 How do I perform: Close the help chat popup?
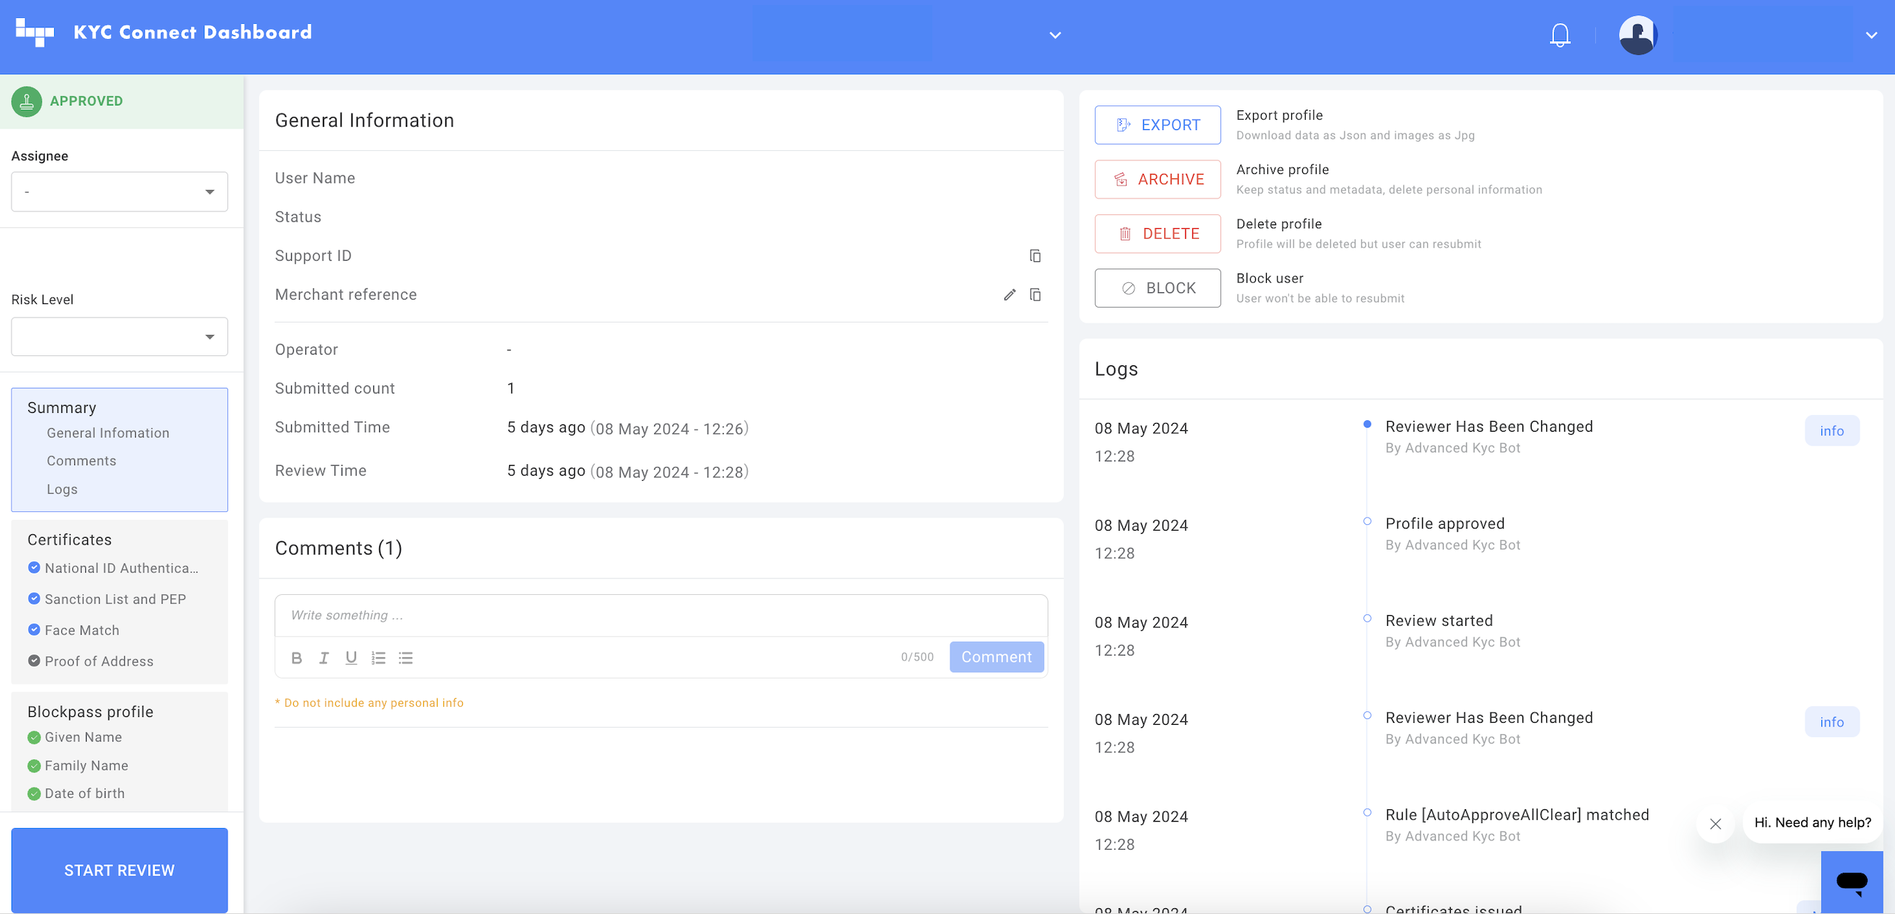coord(1714,824)
